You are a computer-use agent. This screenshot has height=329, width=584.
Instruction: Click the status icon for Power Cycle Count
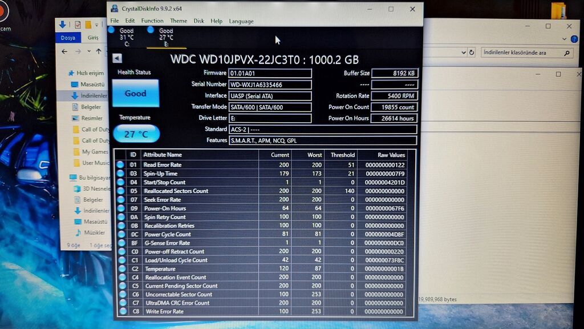121,234
